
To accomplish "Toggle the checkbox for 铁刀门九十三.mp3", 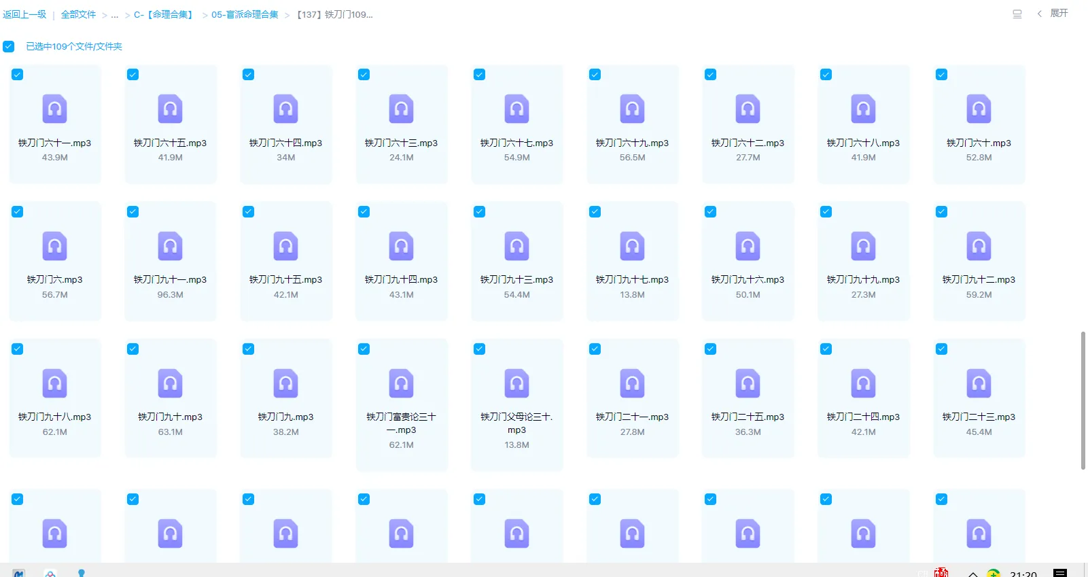I will point(480,212).
